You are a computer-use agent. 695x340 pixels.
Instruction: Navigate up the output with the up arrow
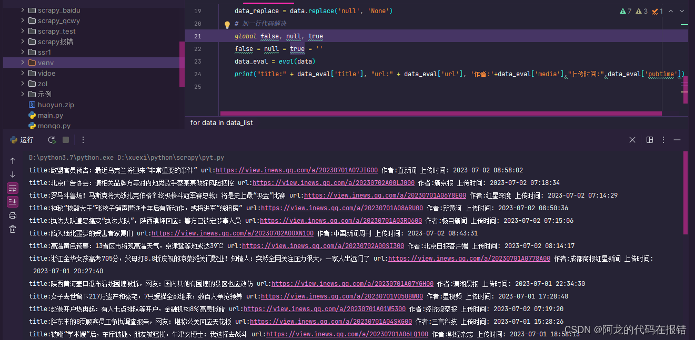(12, 160)
